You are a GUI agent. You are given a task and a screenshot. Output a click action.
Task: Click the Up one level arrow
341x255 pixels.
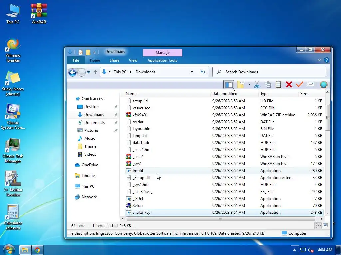click(95, 72)
